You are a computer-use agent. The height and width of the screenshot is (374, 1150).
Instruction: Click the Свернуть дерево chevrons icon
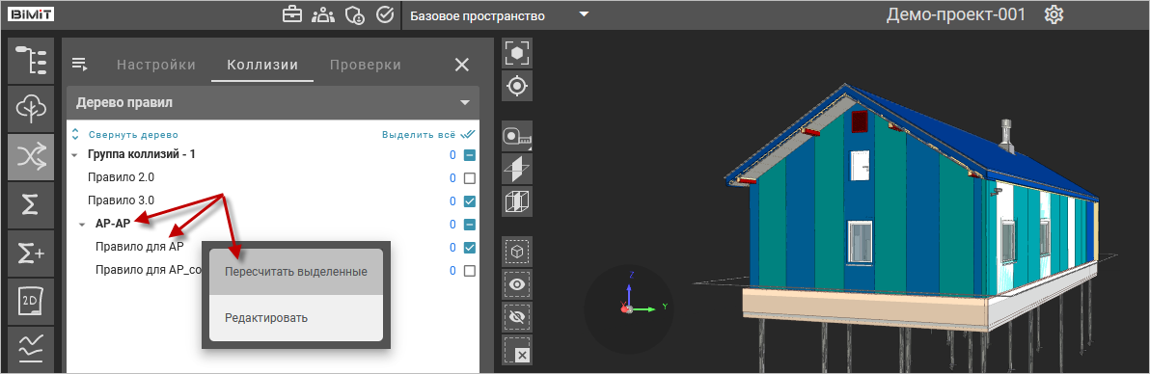click(x=75, y=134)
